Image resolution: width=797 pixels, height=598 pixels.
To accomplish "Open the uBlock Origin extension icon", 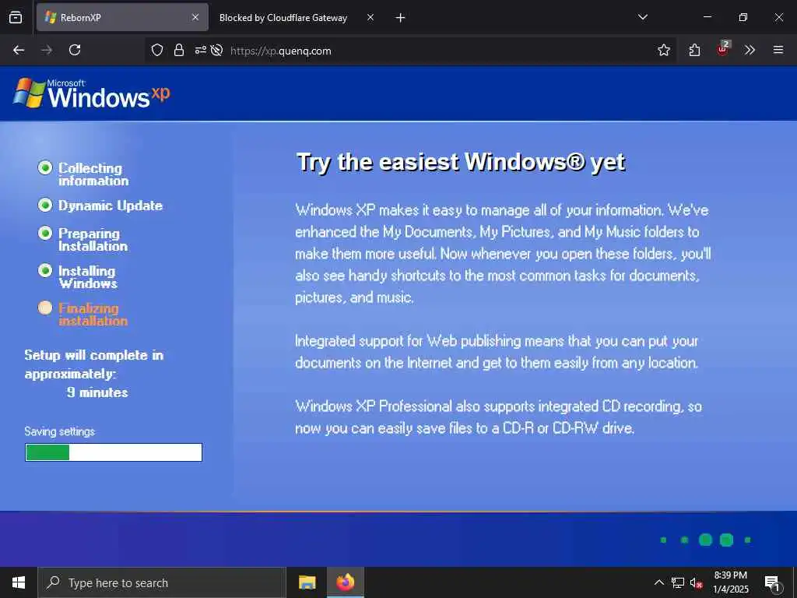I will (x=723, y=49).
